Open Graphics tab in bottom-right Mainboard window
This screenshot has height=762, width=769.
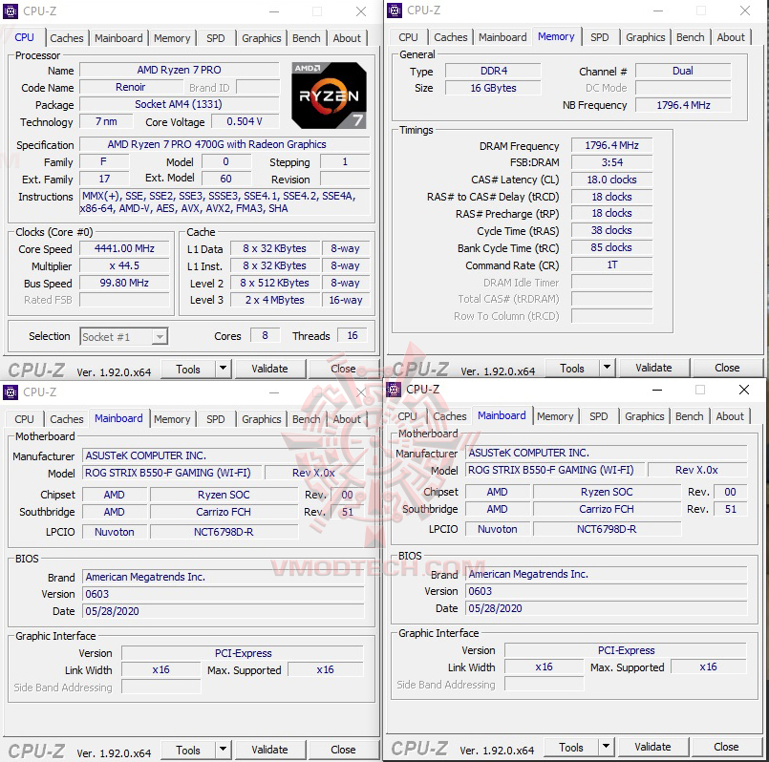pyautogui.click(x=645, y=416)
